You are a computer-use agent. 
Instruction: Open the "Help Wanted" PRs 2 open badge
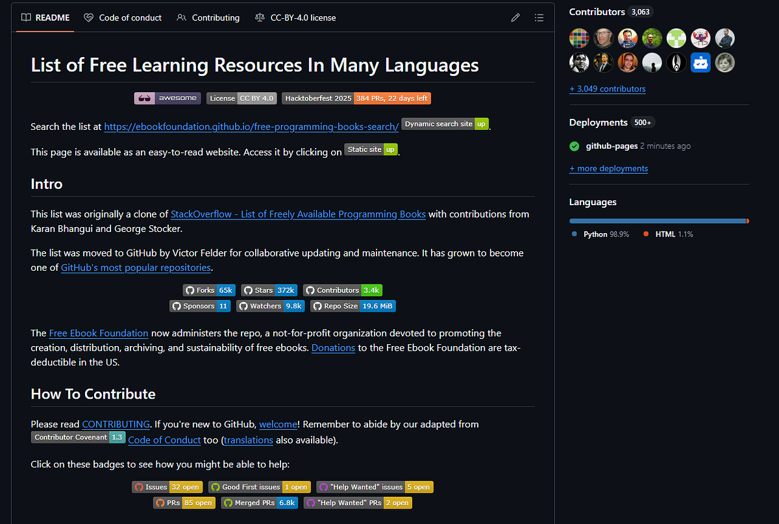click(358, 503)
